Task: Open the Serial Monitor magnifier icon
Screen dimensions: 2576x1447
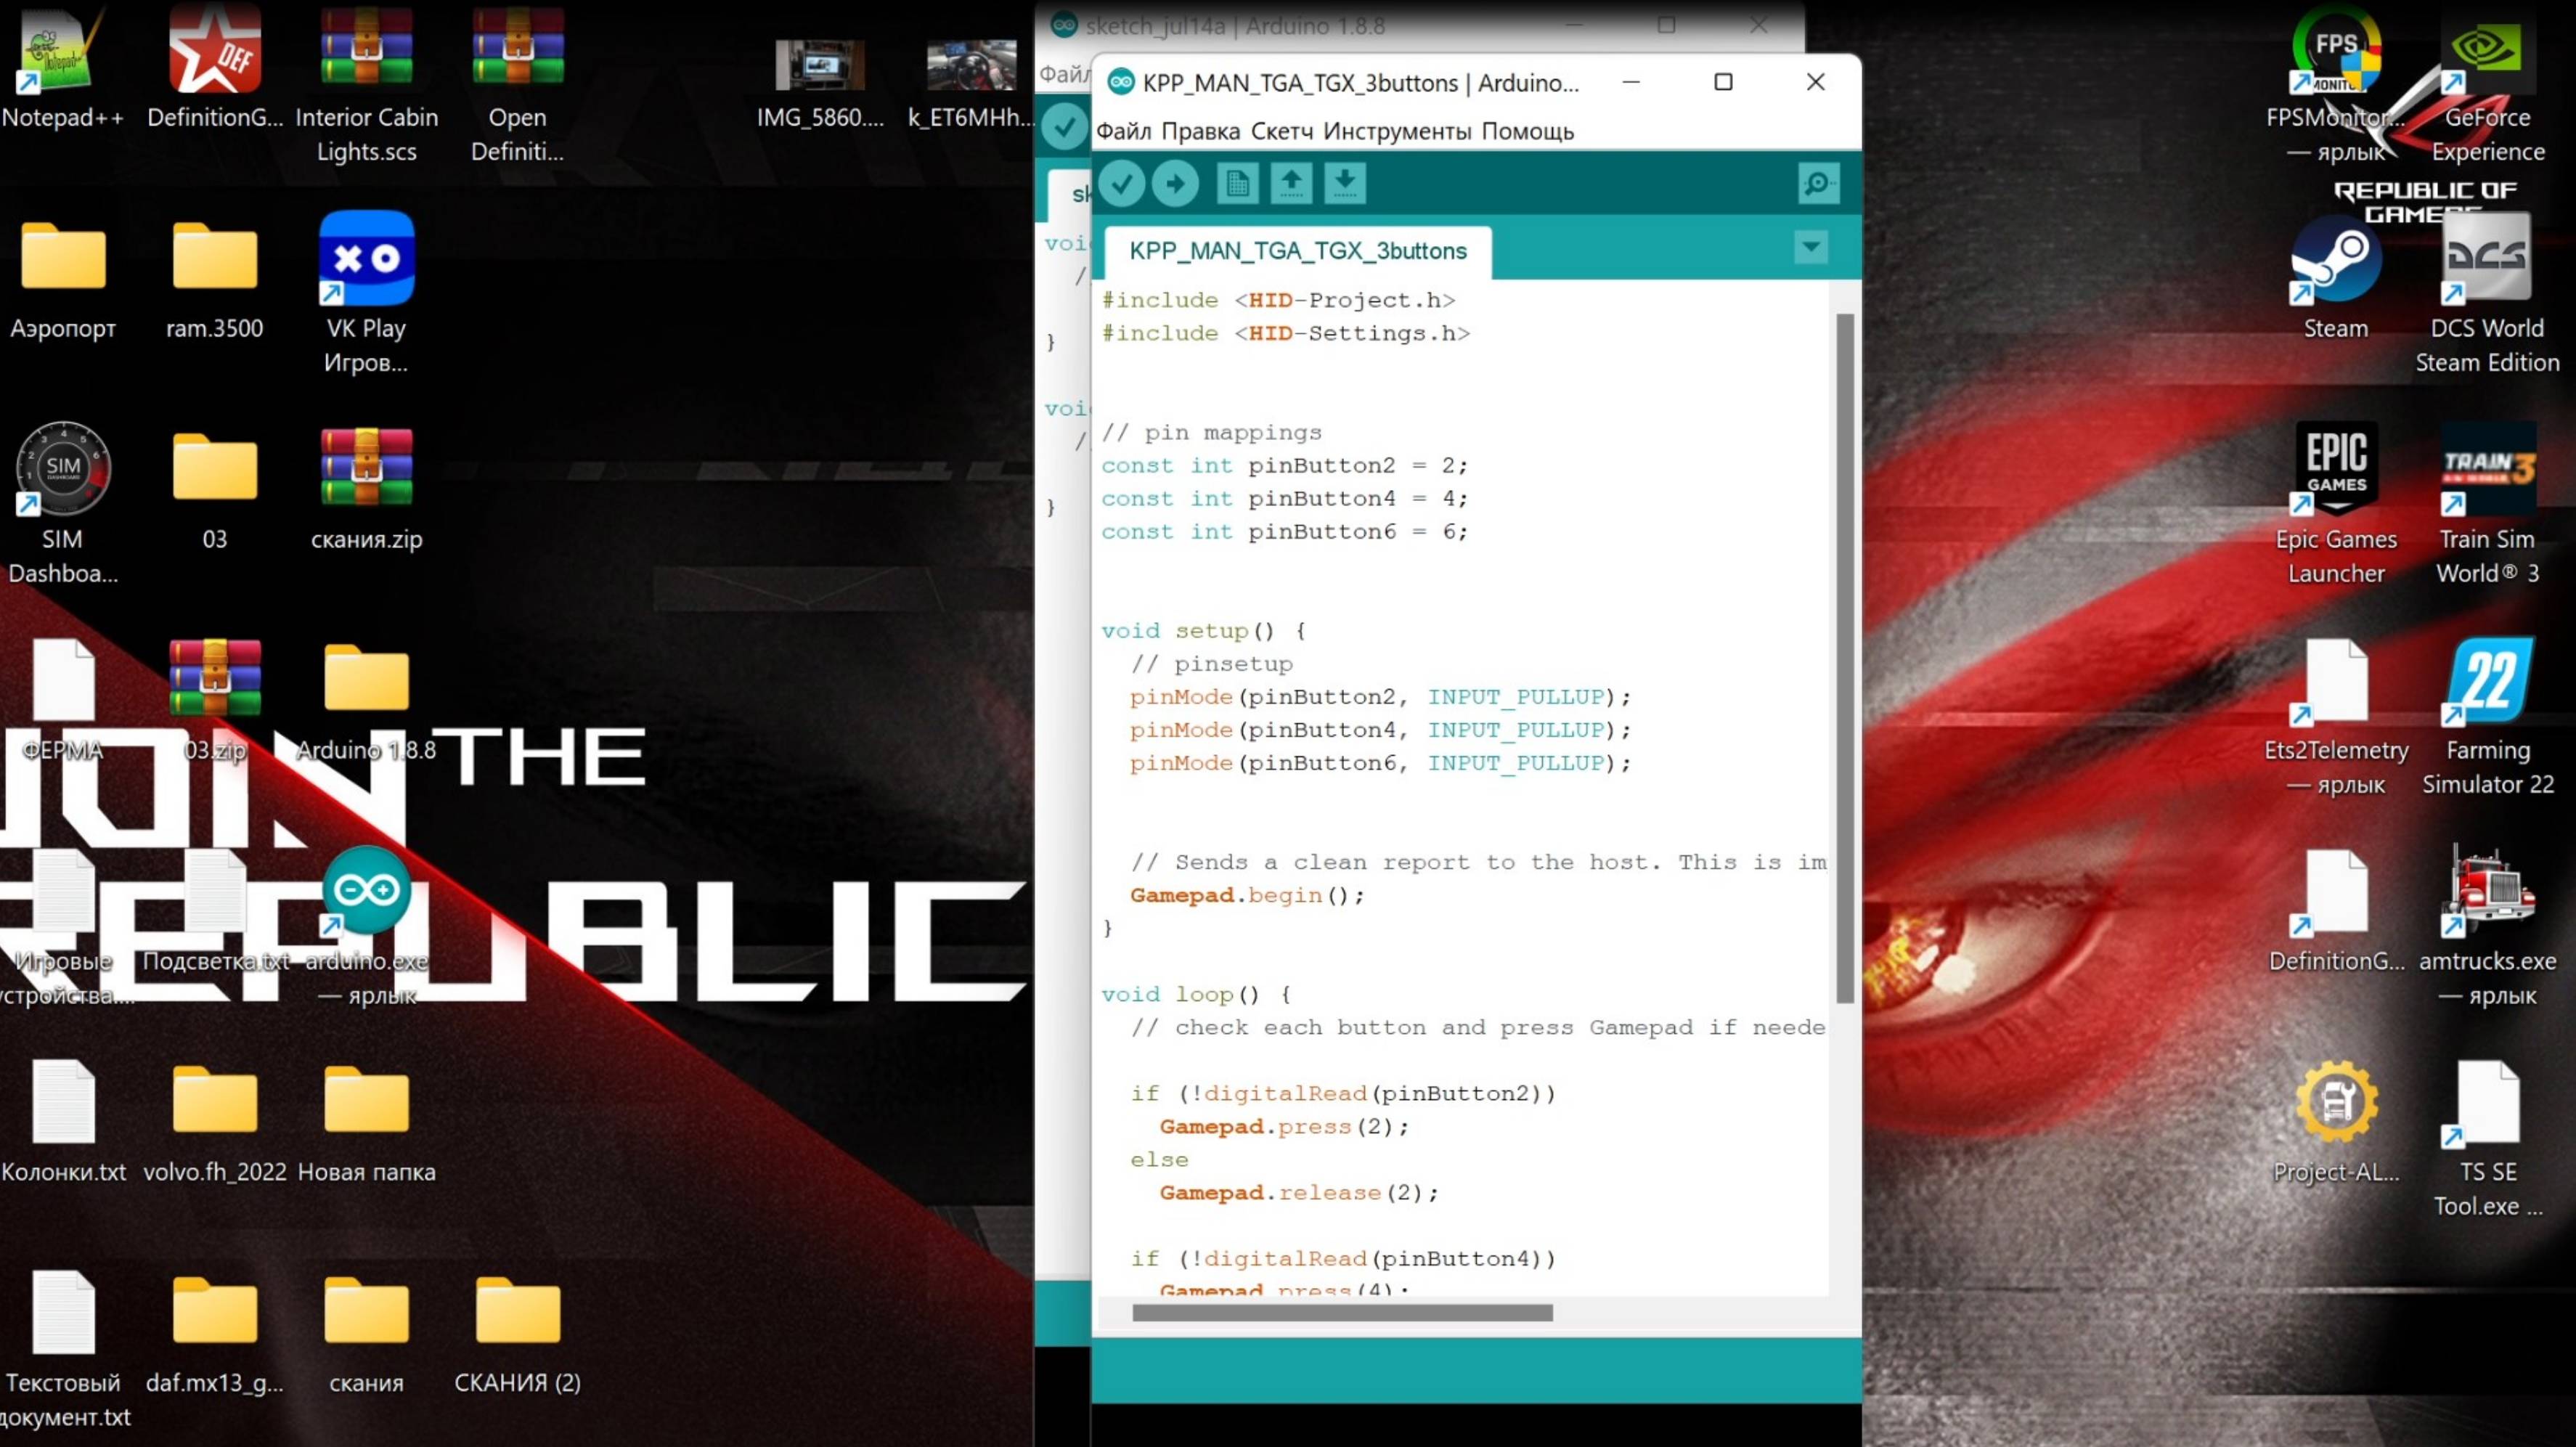Action: (x=1817, y=184)
